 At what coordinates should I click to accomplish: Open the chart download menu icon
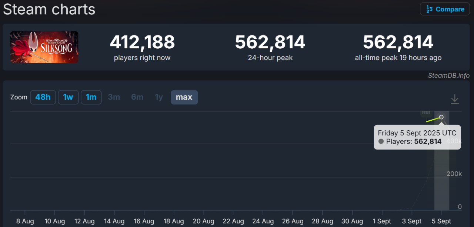pyautogui.click(x=455, y=99)
